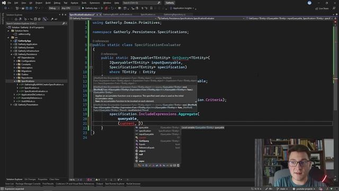Viewport: 339px width, 191px height.
Task: Open the Output tab
Action: 100,184
